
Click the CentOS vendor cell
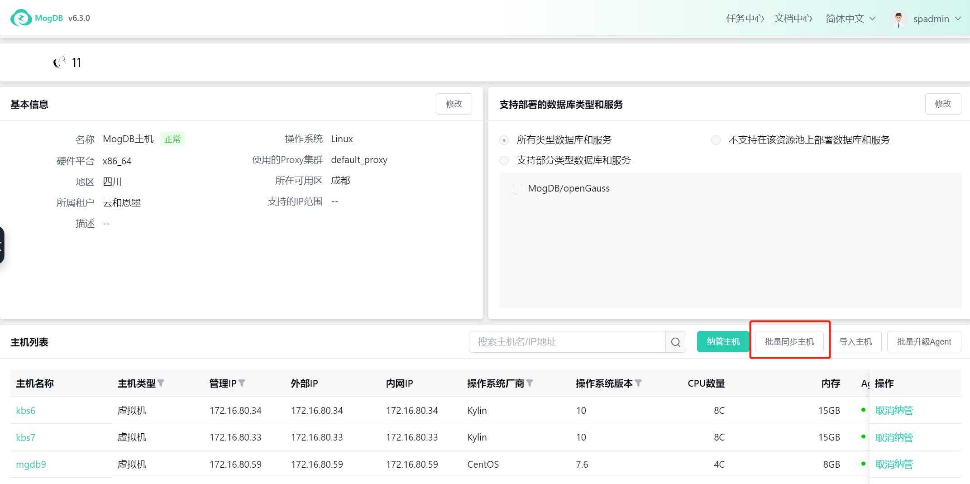point(483,465)
